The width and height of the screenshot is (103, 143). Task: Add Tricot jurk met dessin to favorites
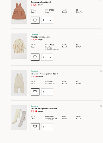pyautogui.click(x=35, y=57)
